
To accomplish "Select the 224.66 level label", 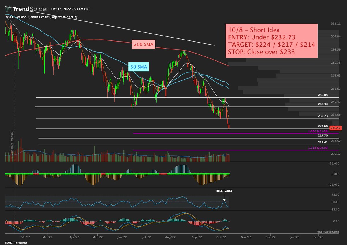I will 323,126.
